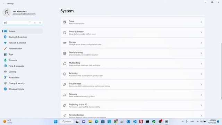Screen dimensions: 222x125
Task: Switch to Personalization settings
Action: [23, 49]
